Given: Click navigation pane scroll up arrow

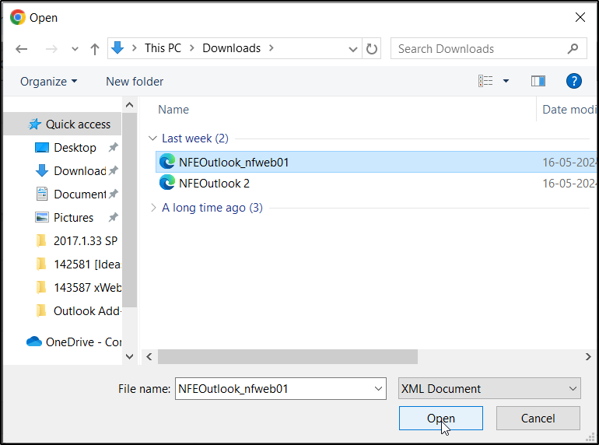Looking at the screenshot, I should click(x=129, y=105).
